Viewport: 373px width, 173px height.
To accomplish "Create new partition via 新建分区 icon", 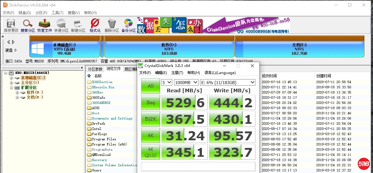I will [78, 25].
